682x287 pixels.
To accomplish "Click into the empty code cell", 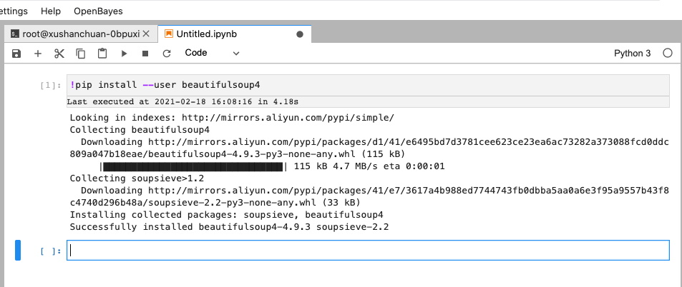I will pyautogui.click(x=367, y=251).
